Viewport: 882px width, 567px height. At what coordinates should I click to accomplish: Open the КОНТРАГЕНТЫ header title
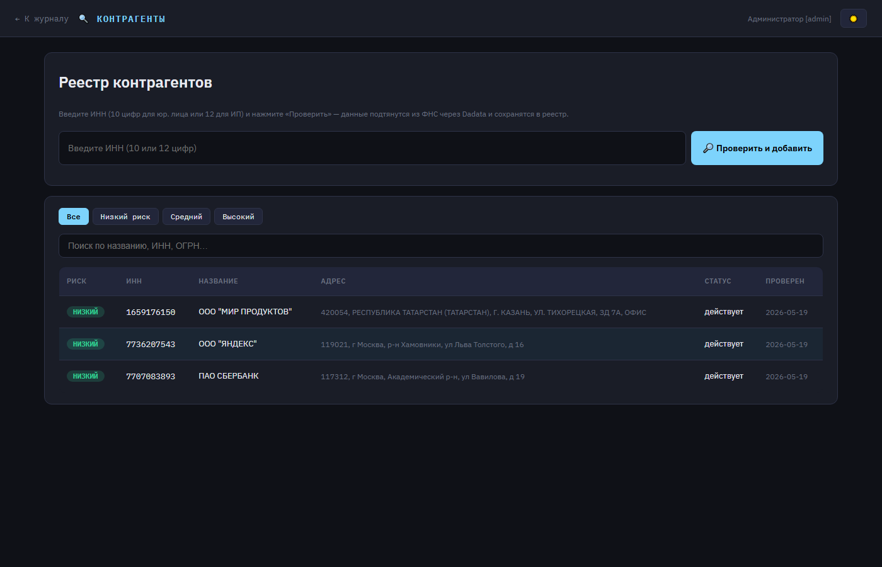click(x=131, y=19)
